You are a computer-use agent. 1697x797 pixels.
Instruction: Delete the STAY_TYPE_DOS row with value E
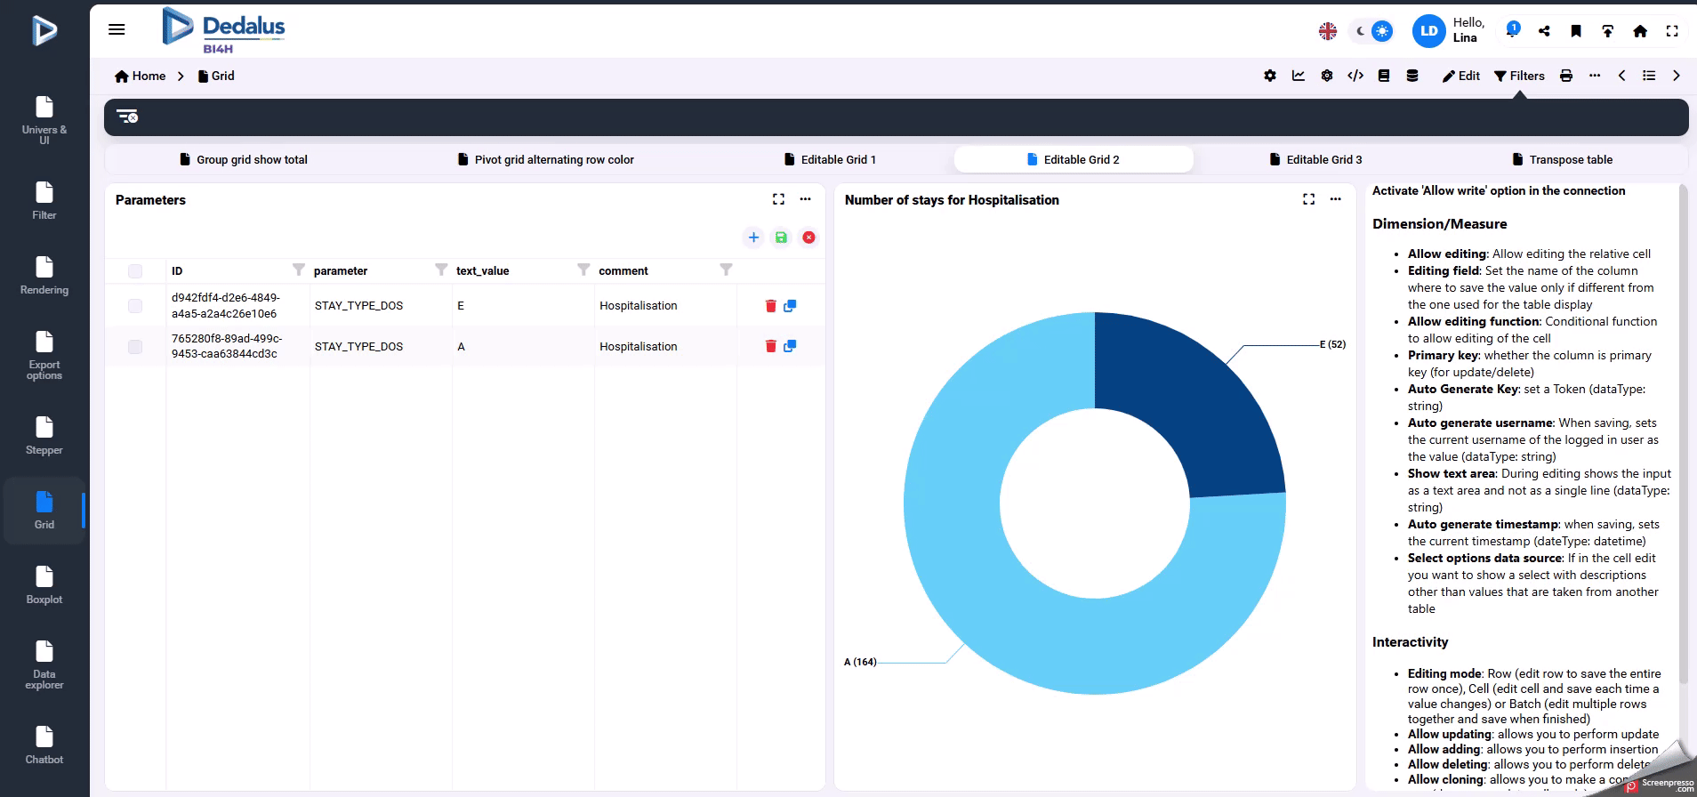pos(770,306)
